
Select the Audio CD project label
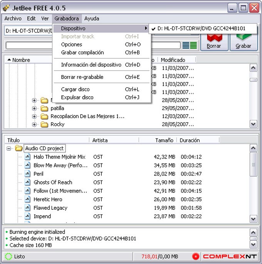point(45,148)
